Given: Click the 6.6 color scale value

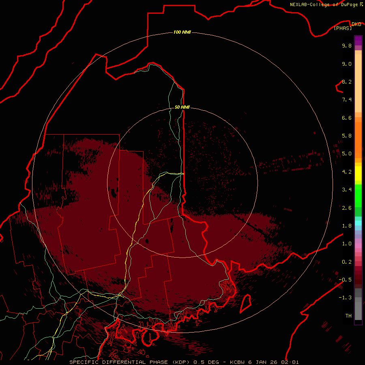Looking at the screenshot, I should [347, 118].
